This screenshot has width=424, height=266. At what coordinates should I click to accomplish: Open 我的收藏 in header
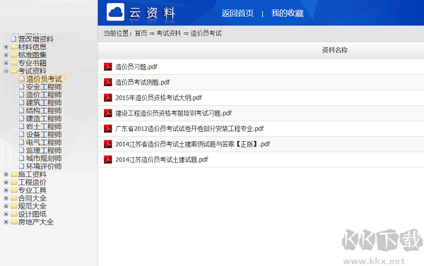pos(287,13)
